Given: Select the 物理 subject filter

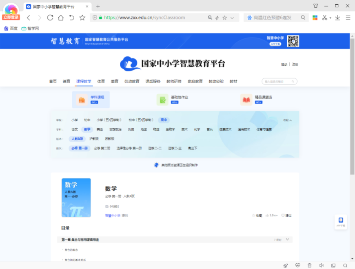Looking at the screenshot, I should 156,129.
